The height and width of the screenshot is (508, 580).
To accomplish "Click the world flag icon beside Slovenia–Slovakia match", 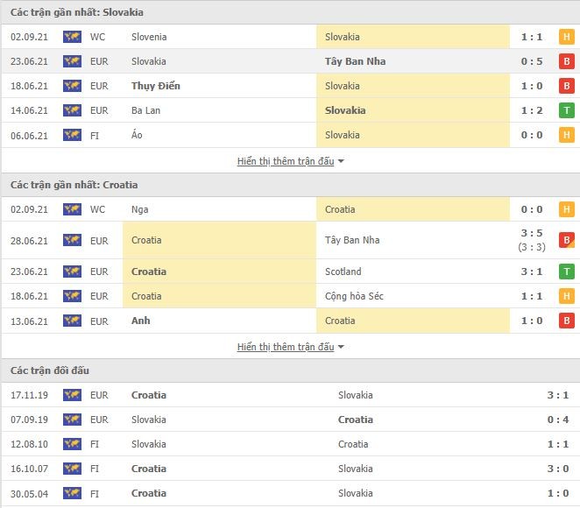I will [72, 37].
